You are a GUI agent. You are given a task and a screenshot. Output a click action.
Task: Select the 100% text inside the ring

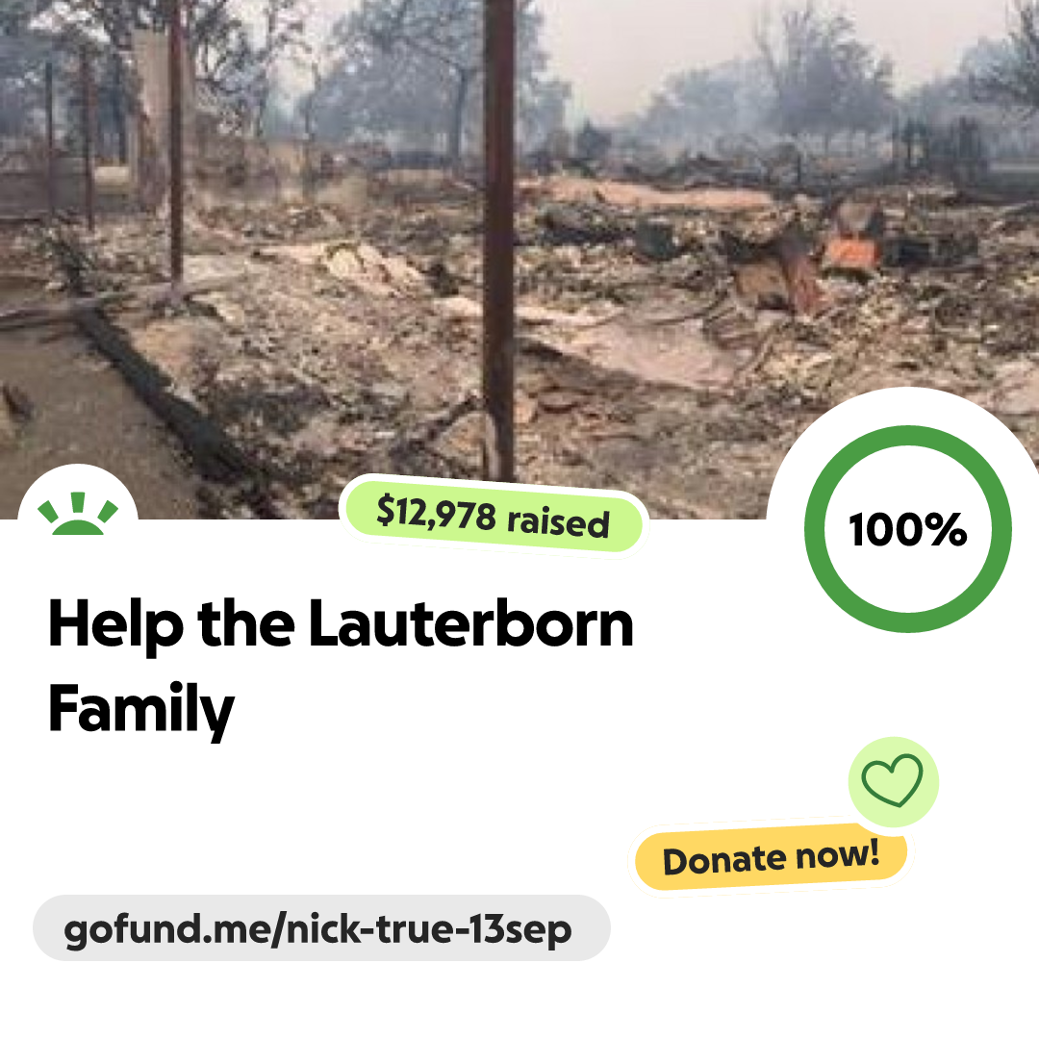(908, 529)
